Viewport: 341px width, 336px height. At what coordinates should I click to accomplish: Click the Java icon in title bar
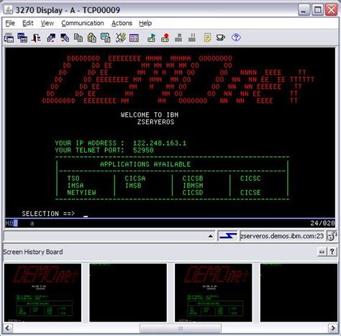click(x=9, y=10)
